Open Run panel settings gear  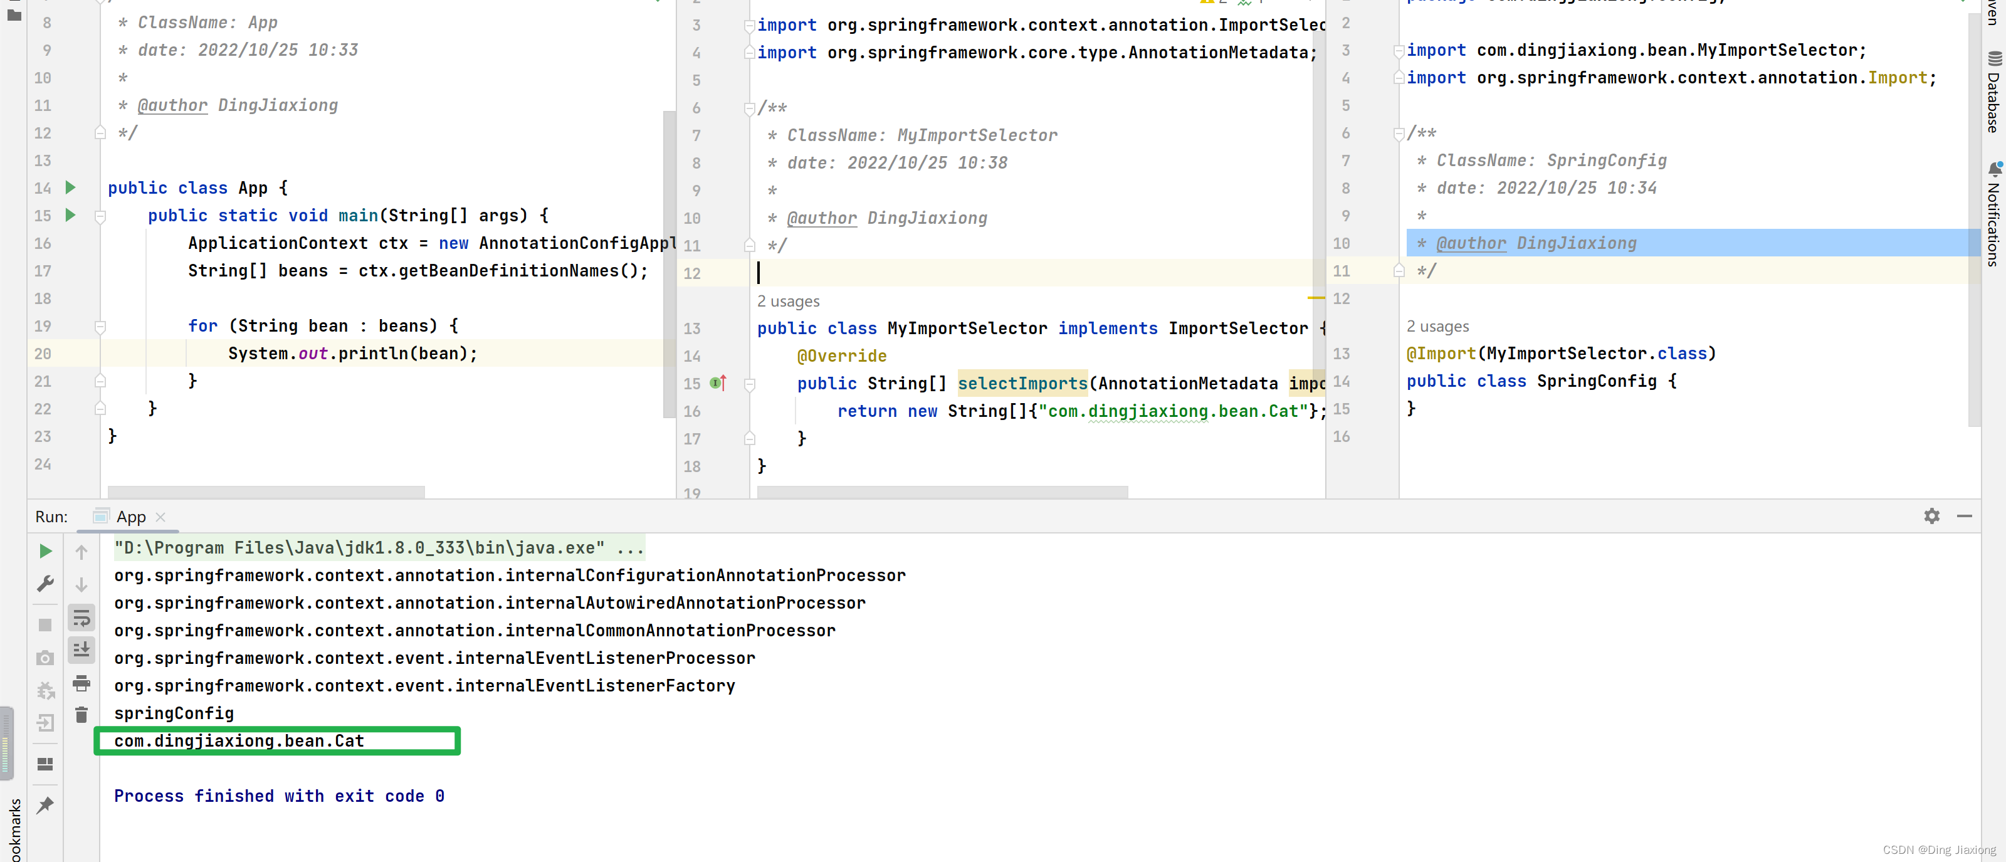1932,517
